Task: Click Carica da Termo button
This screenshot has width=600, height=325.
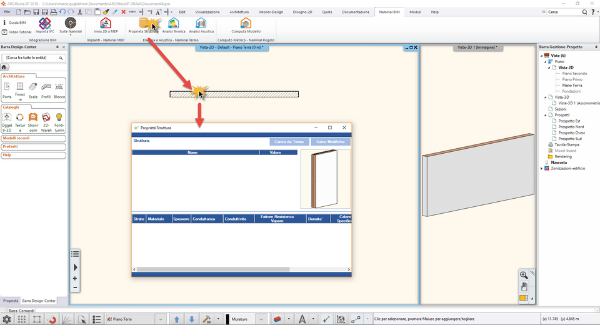Action: [x=289, y=142]
